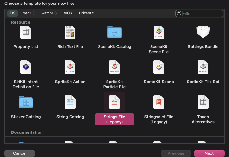
Task: Click the "SpriteKit Tile Set" label
Action: click(x=203, y=82)
